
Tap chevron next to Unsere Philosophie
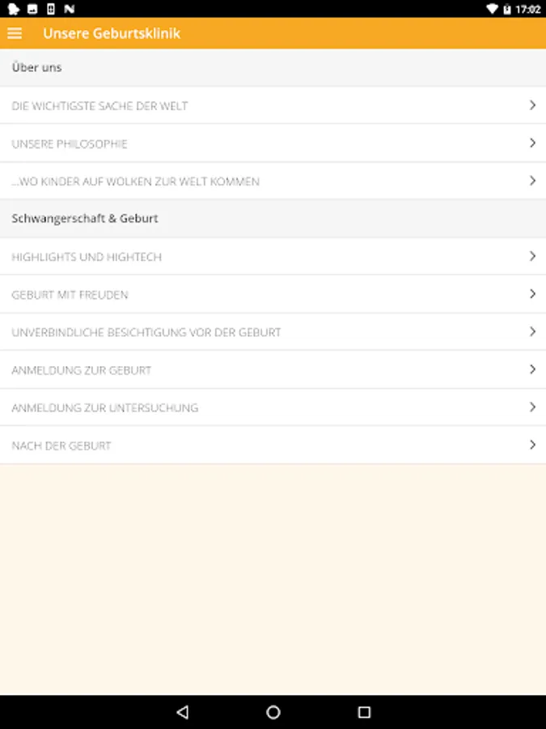click(532, 143)
